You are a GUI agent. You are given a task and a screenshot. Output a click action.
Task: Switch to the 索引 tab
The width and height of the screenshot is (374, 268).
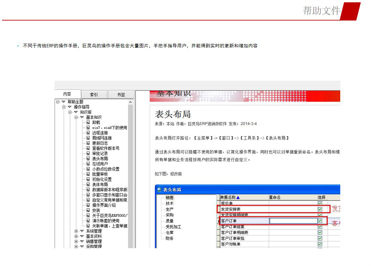coord(94,95)
